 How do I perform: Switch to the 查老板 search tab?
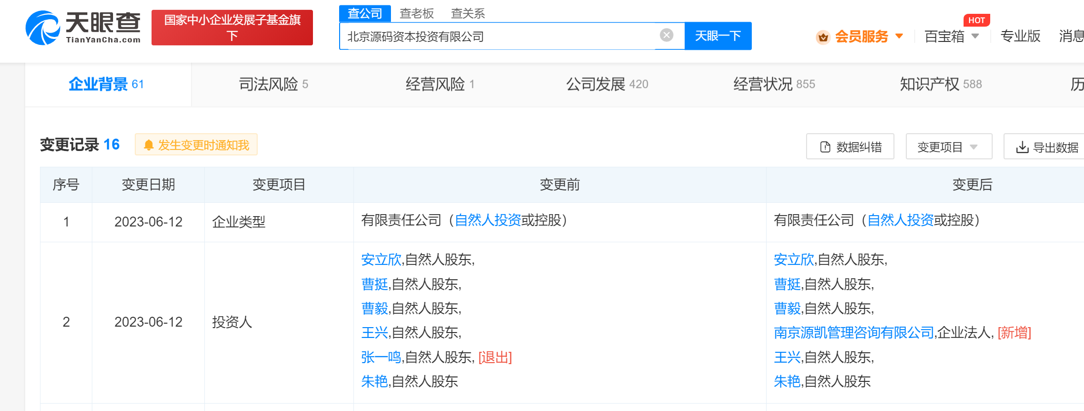[416, 13]
